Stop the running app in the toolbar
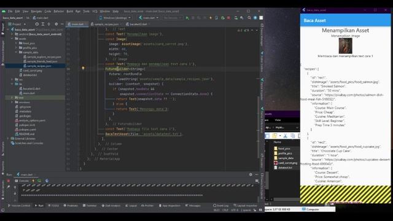 click(x=228, y=18)
